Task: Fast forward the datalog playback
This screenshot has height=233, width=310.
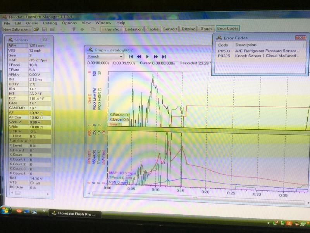Action: coord(156,57)
